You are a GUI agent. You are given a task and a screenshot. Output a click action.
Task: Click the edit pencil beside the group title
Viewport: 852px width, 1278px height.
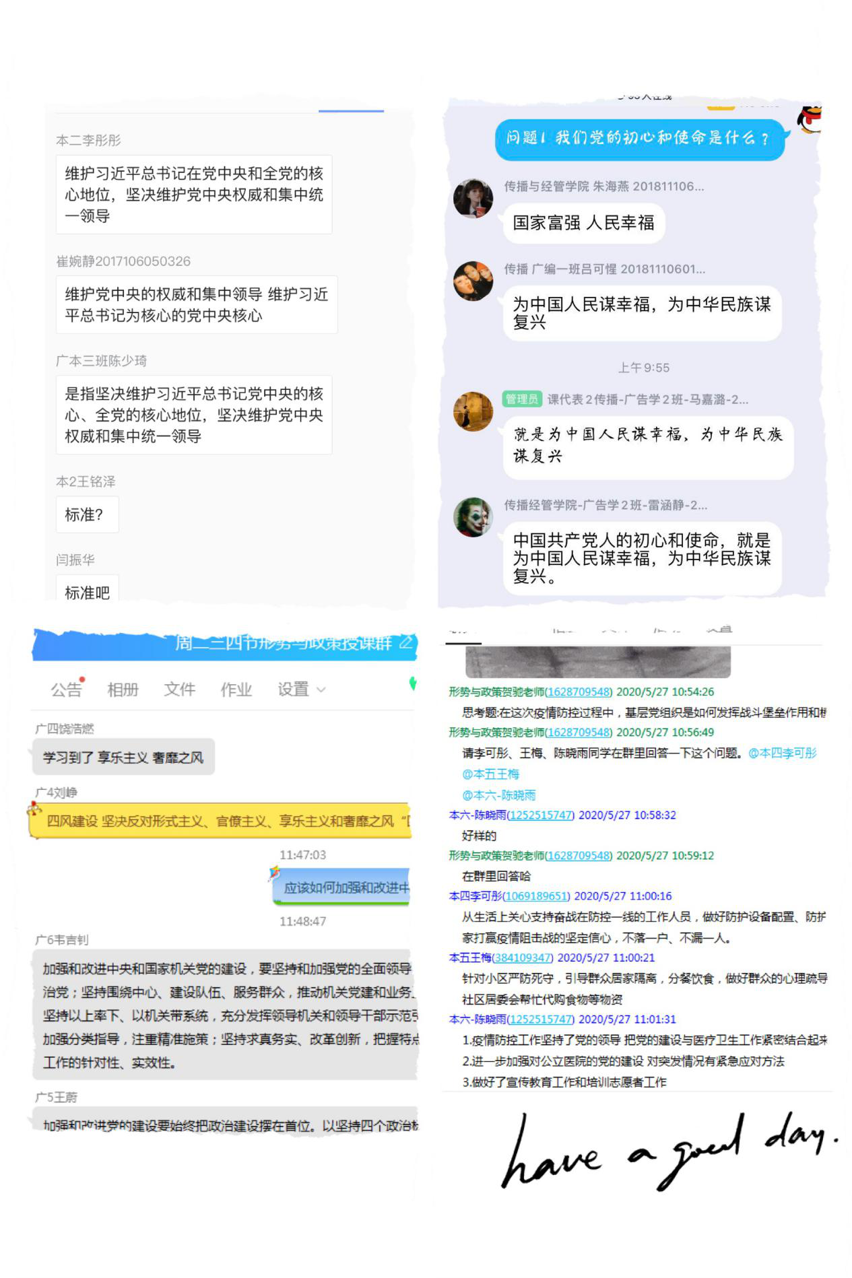tap(405, 642)
